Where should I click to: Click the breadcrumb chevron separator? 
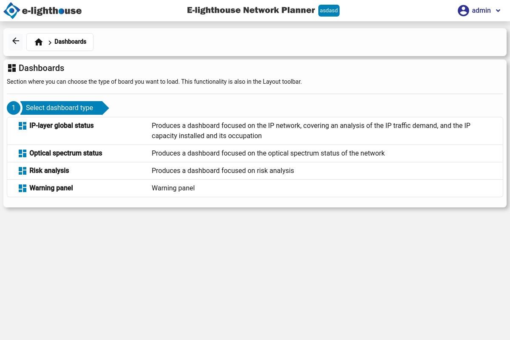point(50,42)
